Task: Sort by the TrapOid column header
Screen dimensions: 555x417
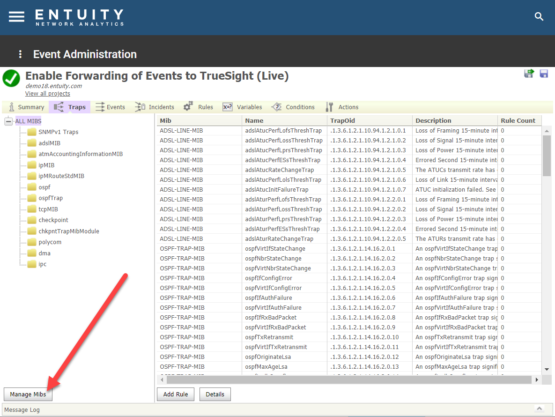Action: pos(370,121)
